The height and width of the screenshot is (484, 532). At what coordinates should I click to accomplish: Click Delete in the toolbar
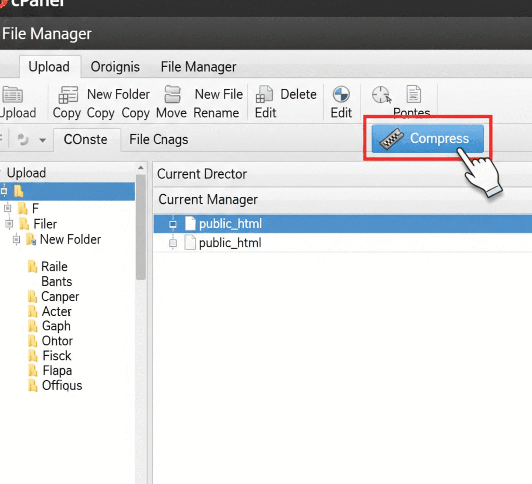tap(298, 95)
